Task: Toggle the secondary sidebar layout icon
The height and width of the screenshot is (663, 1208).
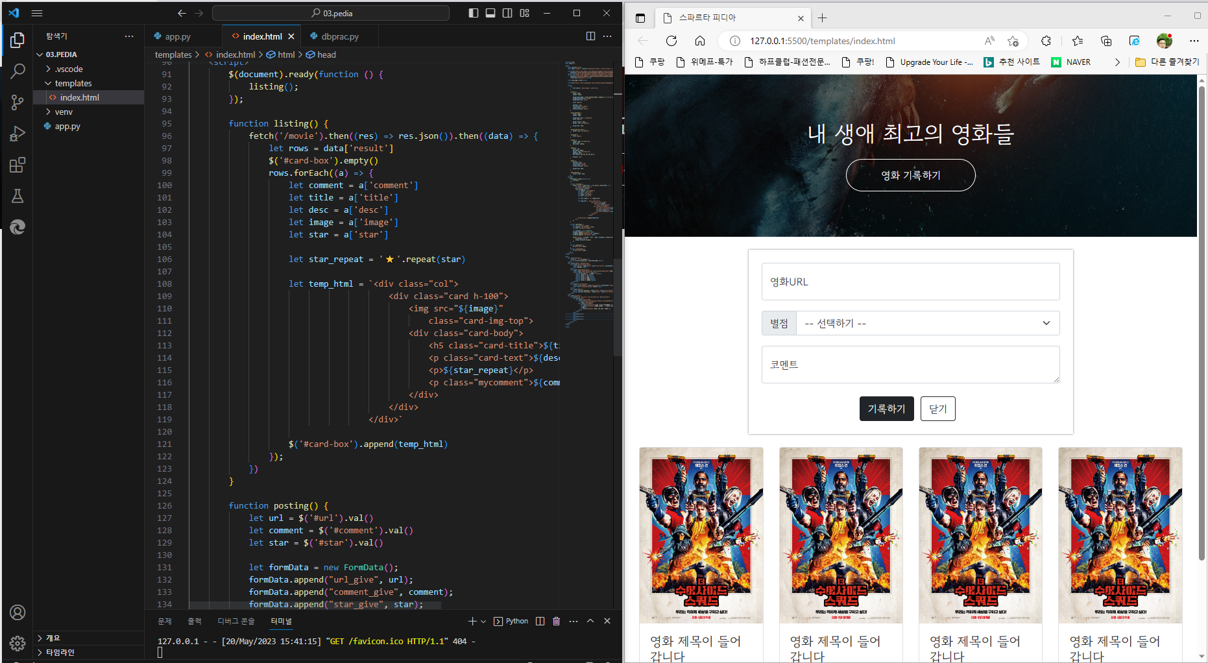Action: click(x=507, y=13)
